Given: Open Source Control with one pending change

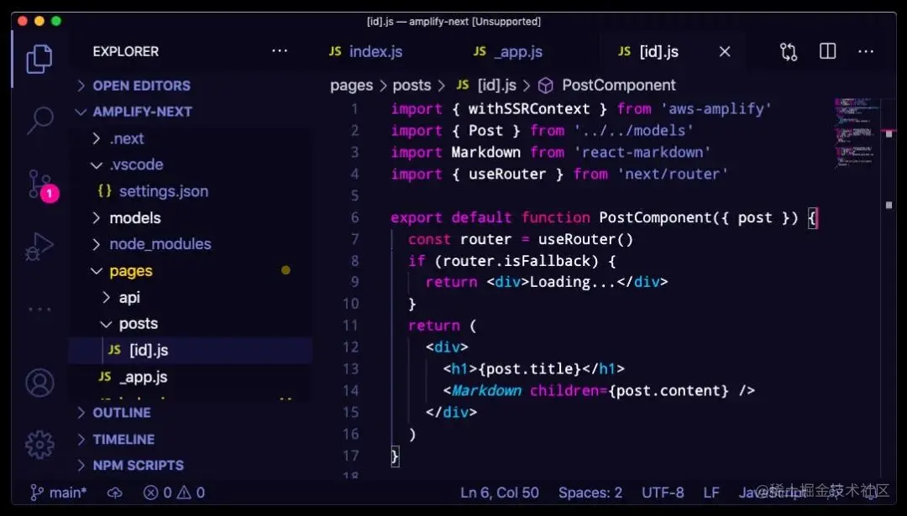Looking at the screenshot, I should click(42, 185).
